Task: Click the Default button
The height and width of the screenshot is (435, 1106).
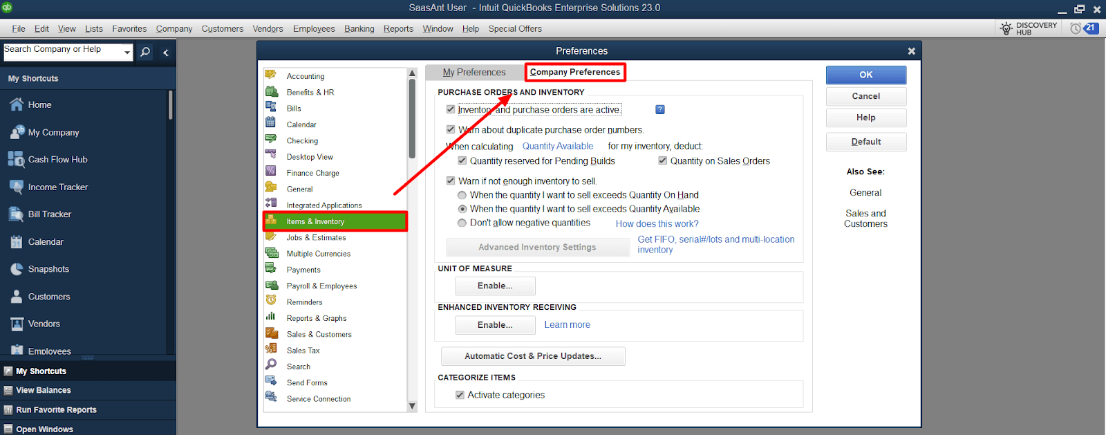Action: (866, 142)
